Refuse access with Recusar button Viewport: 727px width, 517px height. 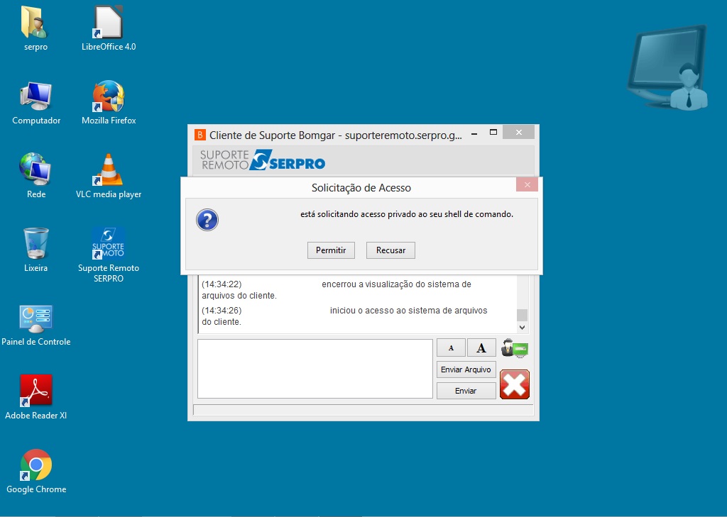coord(391,250)
